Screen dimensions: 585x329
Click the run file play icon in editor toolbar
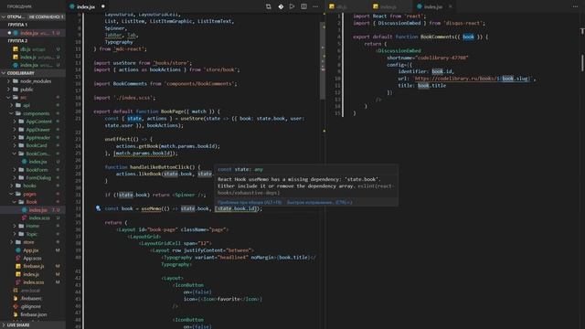pos(292,6)
